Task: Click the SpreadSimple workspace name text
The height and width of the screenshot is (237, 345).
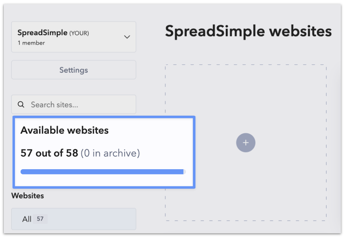Action: (x=42, y=33)
